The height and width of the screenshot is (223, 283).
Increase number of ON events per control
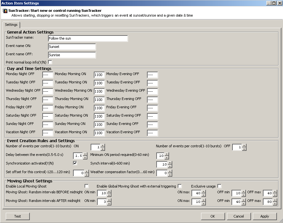point(103,146)
